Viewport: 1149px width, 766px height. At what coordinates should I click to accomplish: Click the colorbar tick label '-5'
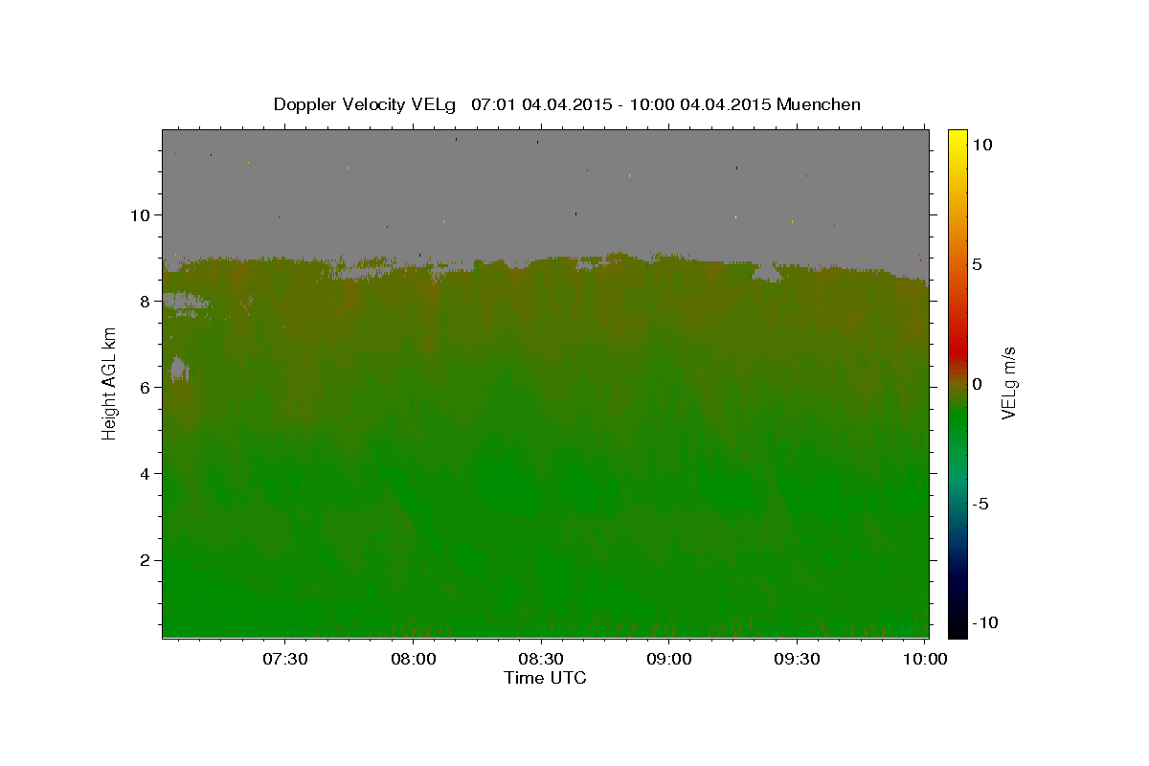[x=980, y=505]
